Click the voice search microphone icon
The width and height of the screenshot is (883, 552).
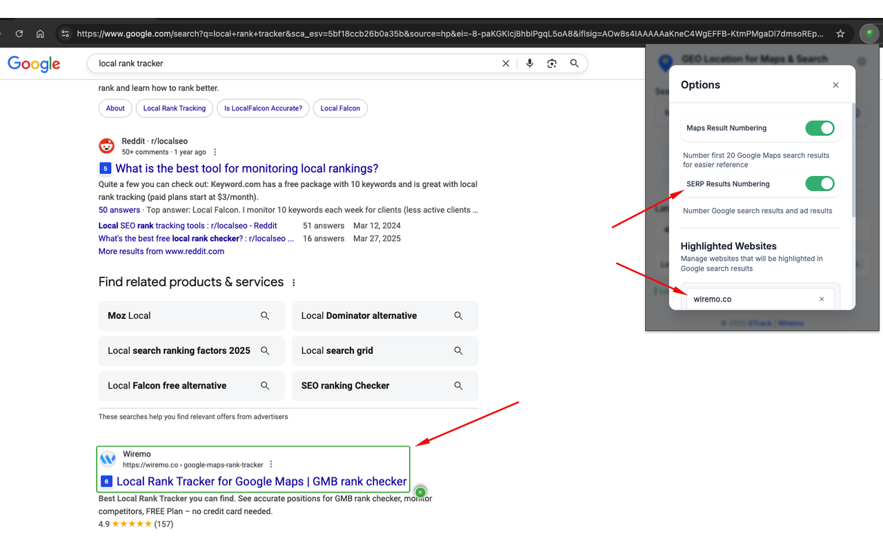(529, 63)
